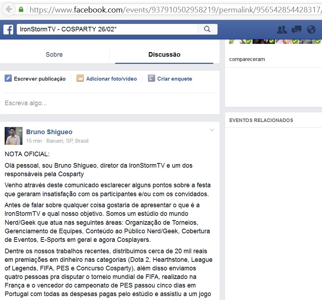Click the browser back arrow button
Viewport: 322px width, 300px height.
[x=9, y=9]
